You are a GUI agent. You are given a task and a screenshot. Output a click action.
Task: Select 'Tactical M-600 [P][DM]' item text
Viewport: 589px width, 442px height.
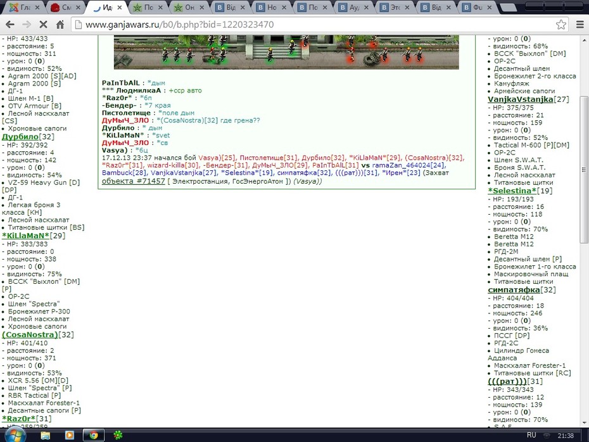pos(531,145)
